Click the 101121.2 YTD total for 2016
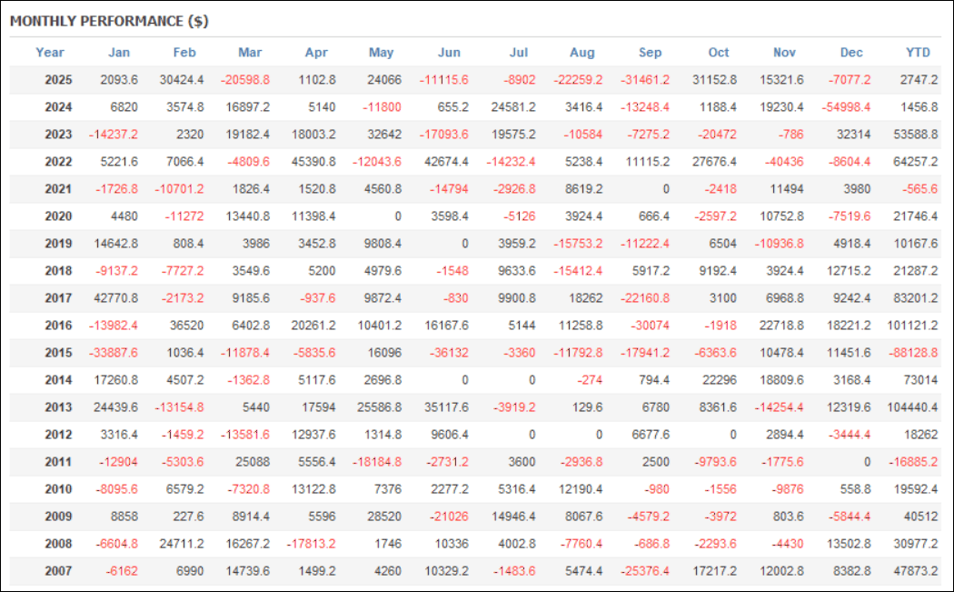This screenshot has height=592, width=954. point(909,326)
